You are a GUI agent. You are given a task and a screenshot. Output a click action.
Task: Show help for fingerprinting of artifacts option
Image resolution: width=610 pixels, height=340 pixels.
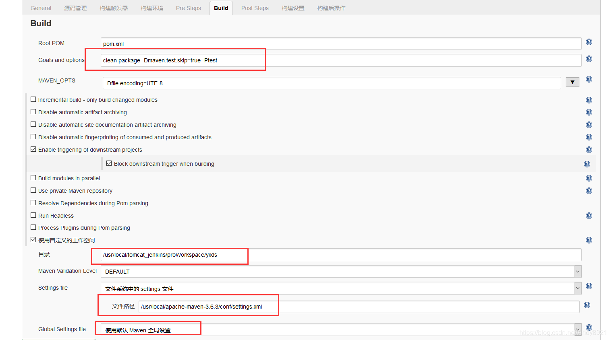pyautogui.click(x=589, y=137)
